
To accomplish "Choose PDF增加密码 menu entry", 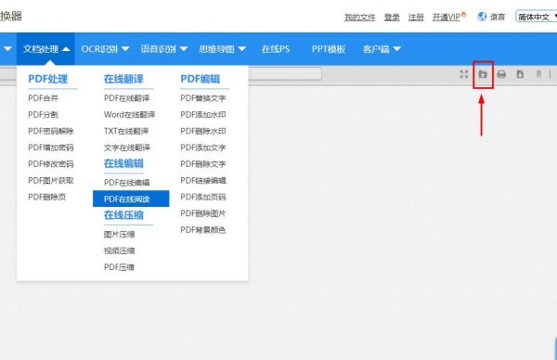I will 51,148.
